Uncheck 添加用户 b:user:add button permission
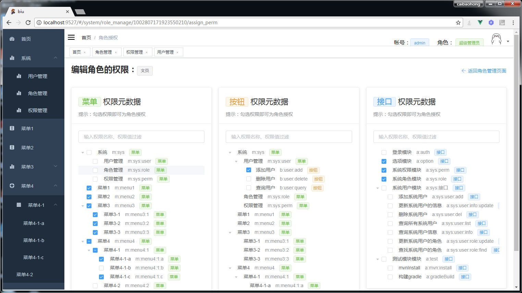 tap(249, 170)
